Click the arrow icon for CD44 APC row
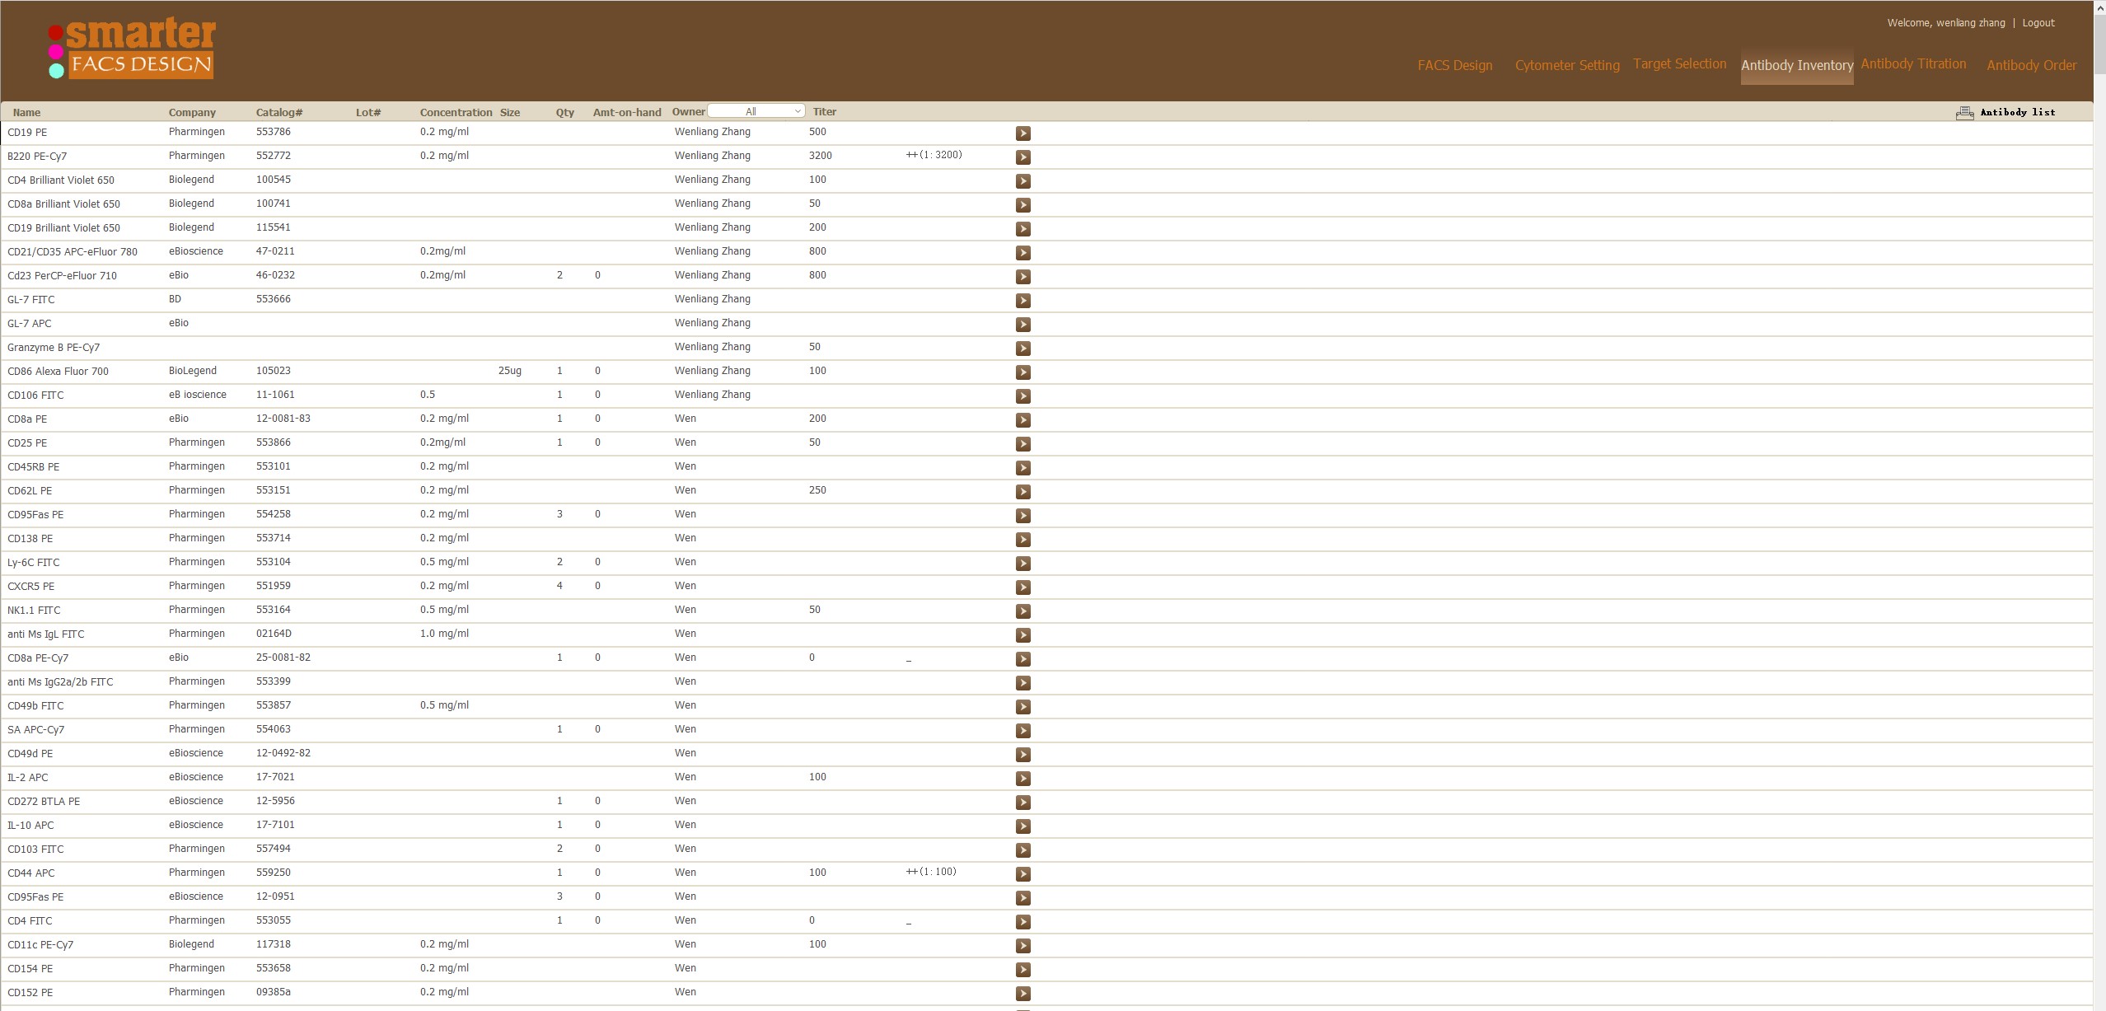Screen dimensions: 2106x1011 click(1023, 874)
